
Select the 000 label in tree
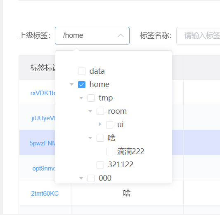pyautogui.click(x=105, y=178)
